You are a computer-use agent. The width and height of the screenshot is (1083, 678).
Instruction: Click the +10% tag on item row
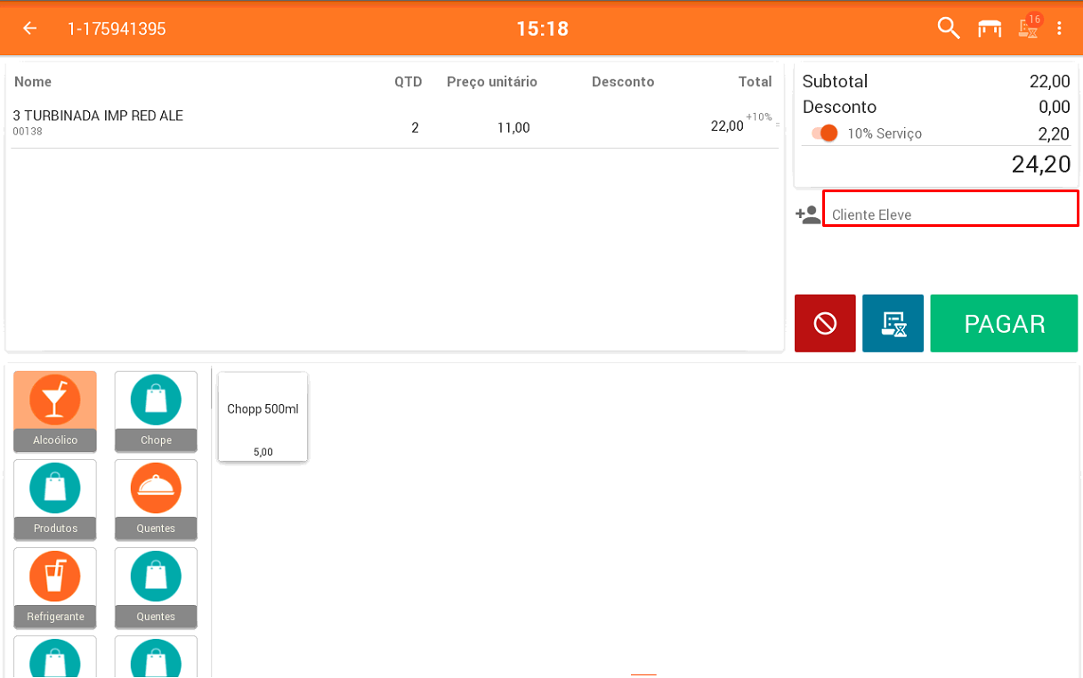(x=759, y=117)
